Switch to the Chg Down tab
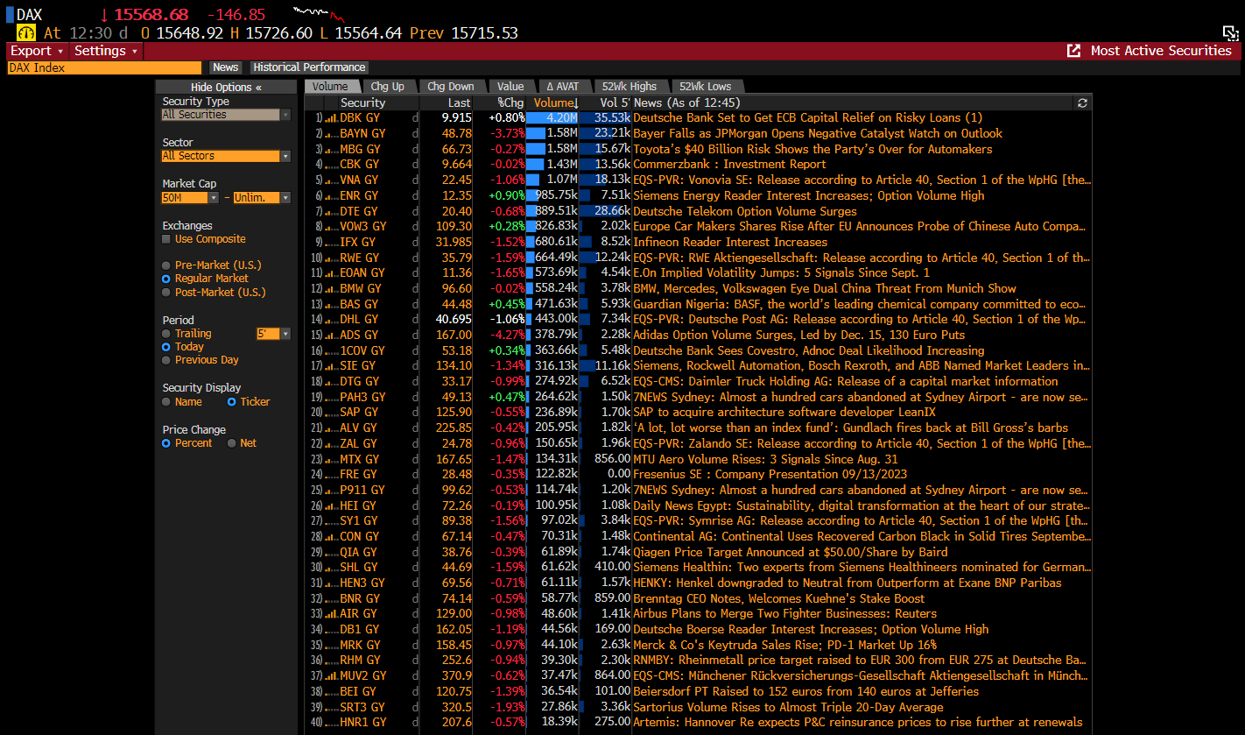The image size is (1245, 735). pos(451,87)
